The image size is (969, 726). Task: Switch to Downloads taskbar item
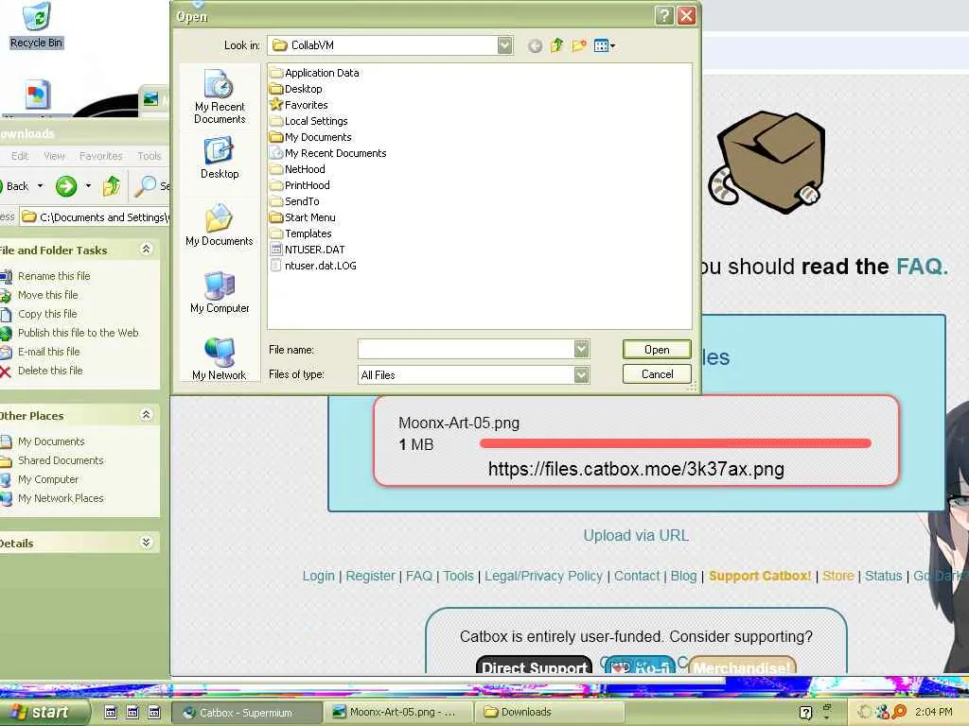[x=550, y=713]
